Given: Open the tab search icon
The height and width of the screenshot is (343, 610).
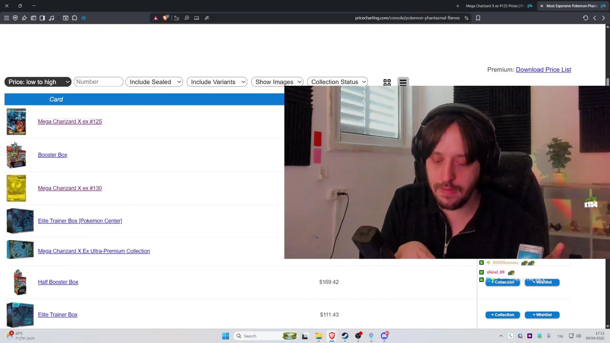Looking at the screenshot, I should tap(65, 18).
